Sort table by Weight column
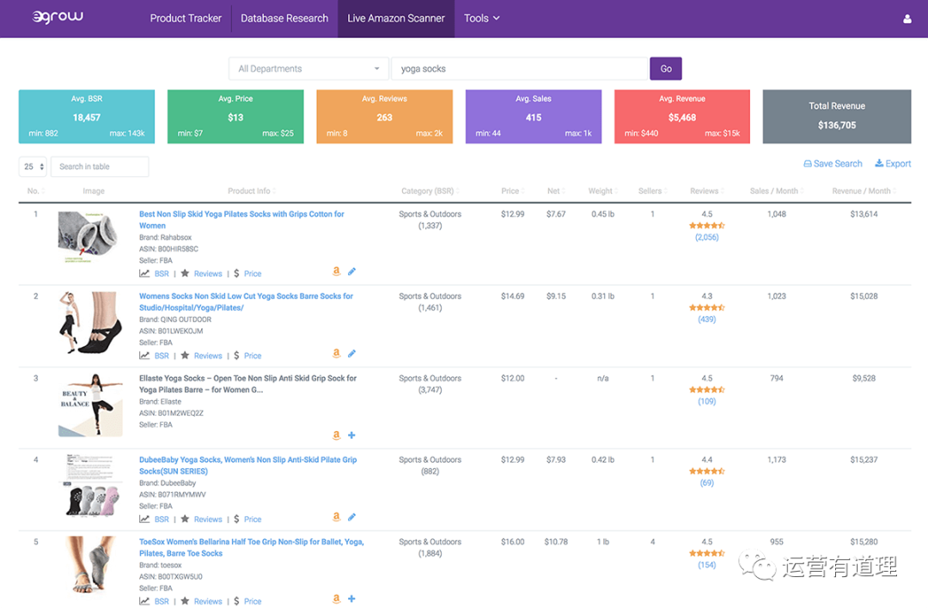This screenshot has width=928, height=608. 603,191
